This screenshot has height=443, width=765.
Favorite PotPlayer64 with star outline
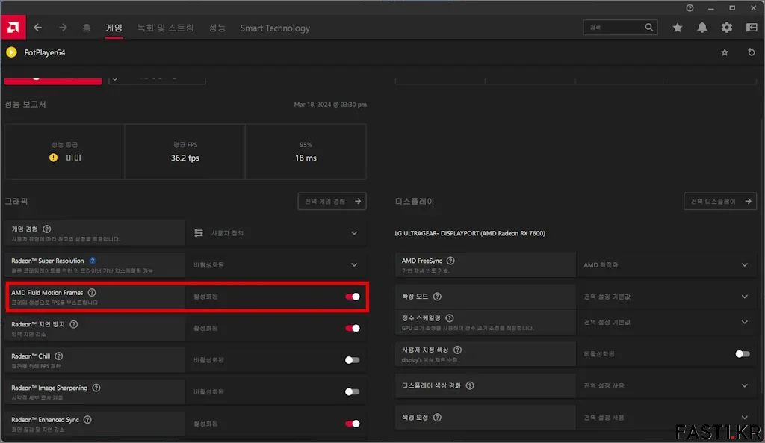[x=725, y=52]
